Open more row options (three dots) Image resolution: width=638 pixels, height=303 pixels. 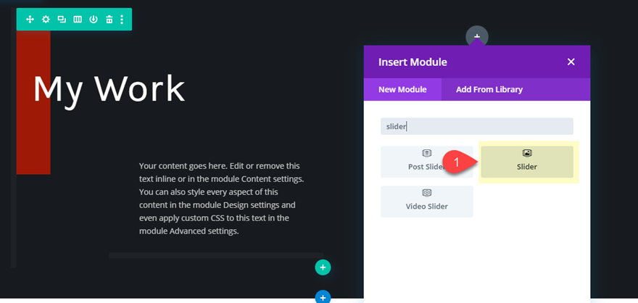pos(122,20)
